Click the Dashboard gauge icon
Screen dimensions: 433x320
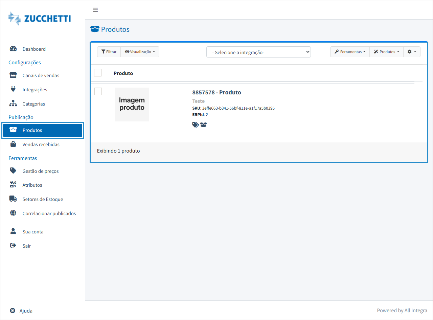13,49
